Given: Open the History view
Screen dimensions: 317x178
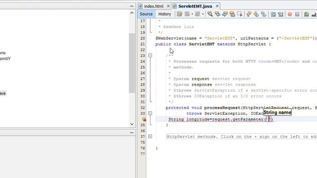Looking at the screenshot, I should [164, 14].
